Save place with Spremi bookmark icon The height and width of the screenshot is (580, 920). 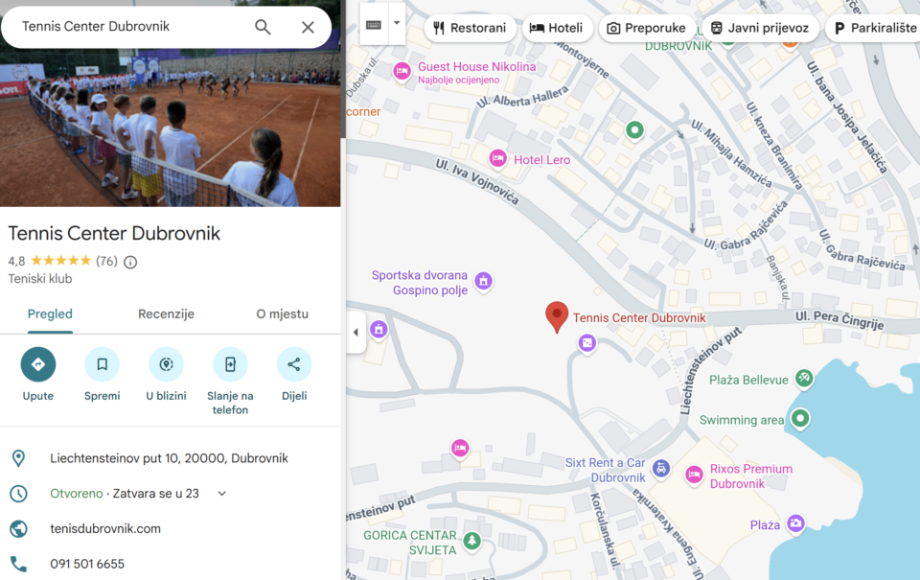(102, 364)
